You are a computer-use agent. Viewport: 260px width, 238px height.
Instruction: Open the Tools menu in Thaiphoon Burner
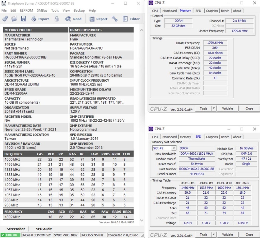coord(55,10)
